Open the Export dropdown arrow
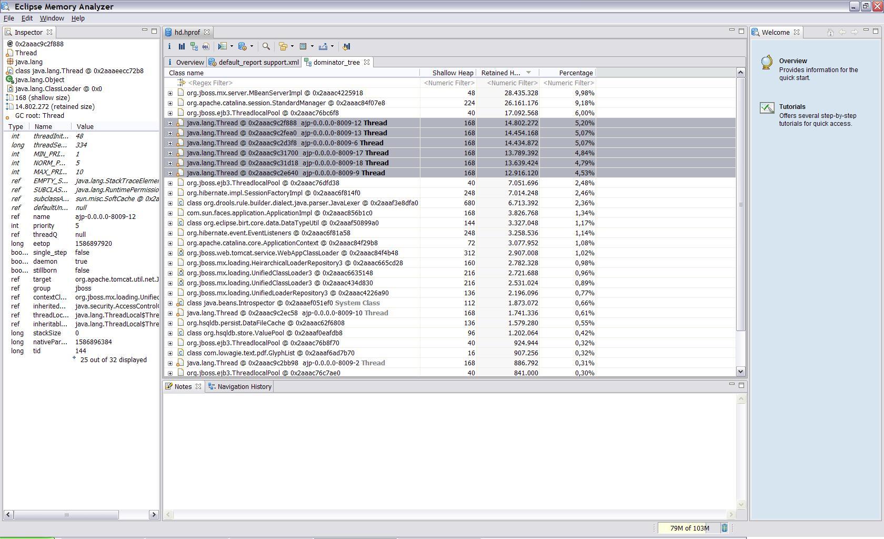The height and width of the screenshot is (539, 884). 332,46
